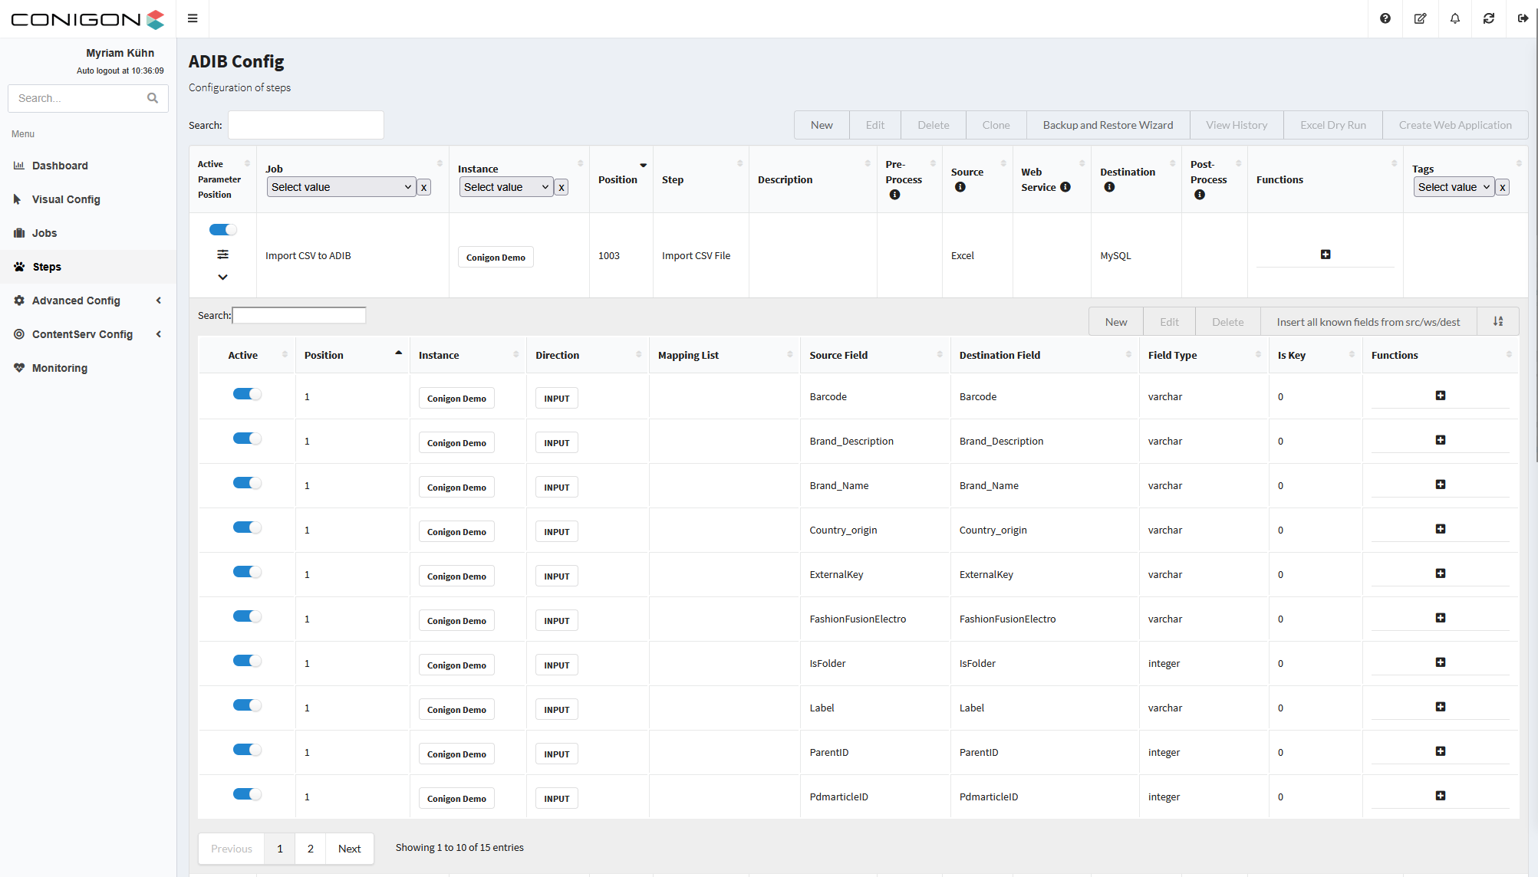1538x877 pixels.
Task: Click the sort order icon button
Action: pyautogui.click(x=1497, y=322)
